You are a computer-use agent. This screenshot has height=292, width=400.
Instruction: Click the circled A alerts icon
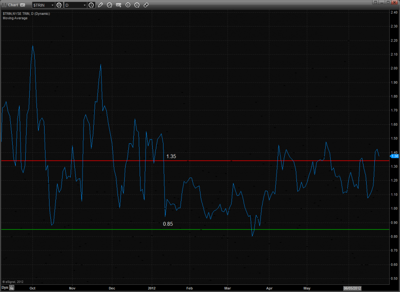[137, 5]
